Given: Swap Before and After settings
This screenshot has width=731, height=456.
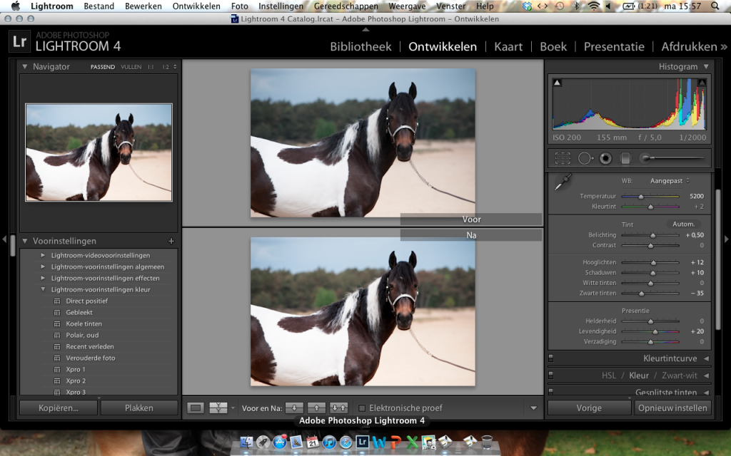Looking at the screenshot, I should [x=338, y=408].
